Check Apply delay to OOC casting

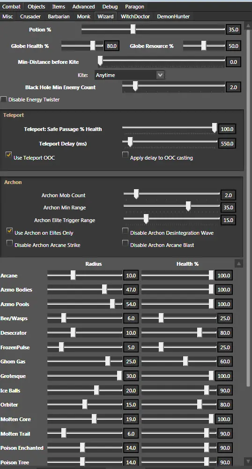point(125,154)
